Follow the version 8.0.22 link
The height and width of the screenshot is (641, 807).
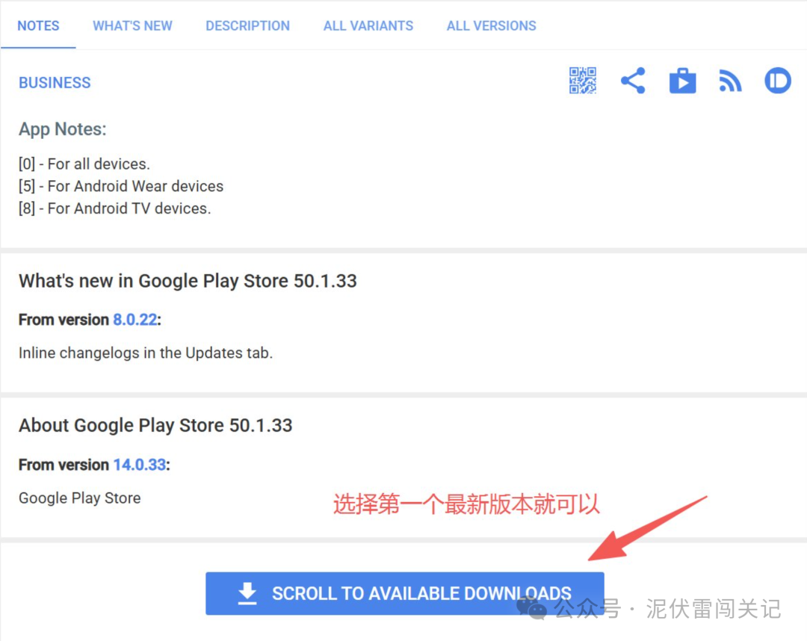134,320
